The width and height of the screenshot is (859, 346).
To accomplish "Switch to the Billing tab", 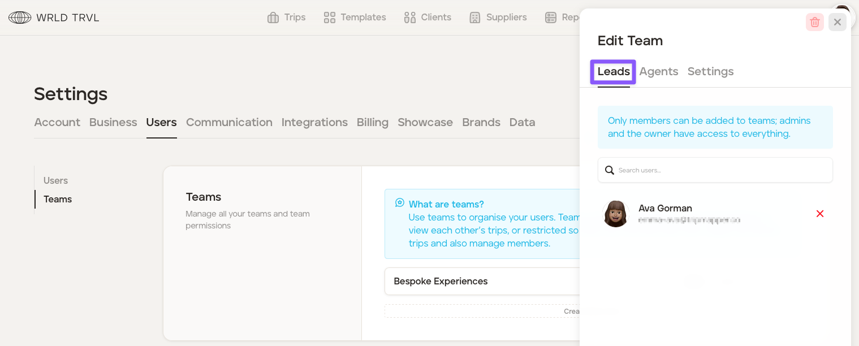I will pyautogui.click(x=372, y=123).
